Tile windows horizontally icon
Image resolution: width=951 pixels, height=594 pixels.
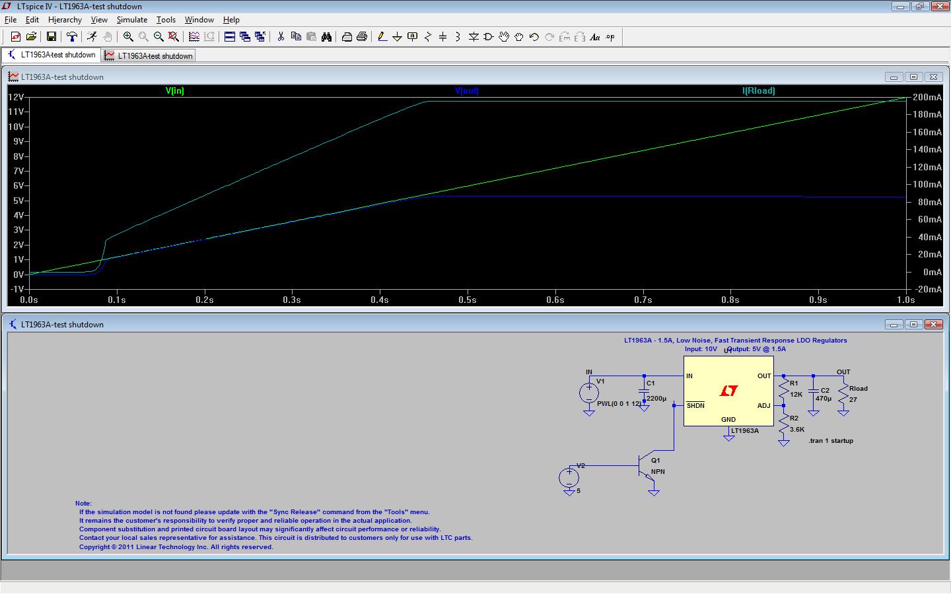point(230,37)
